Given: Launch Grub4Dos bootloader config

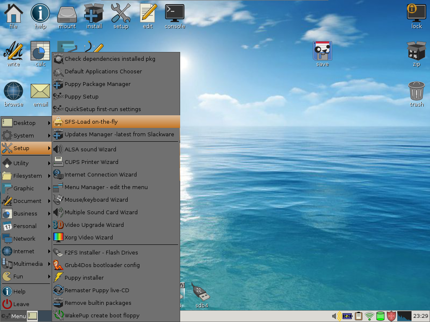Looking at the screenshot, I should click(116, 265).
